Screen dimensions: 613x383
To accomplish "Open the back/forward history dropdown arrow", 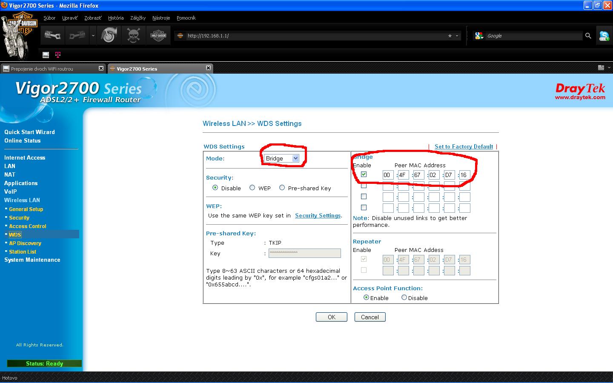I will tap(93, 36).
